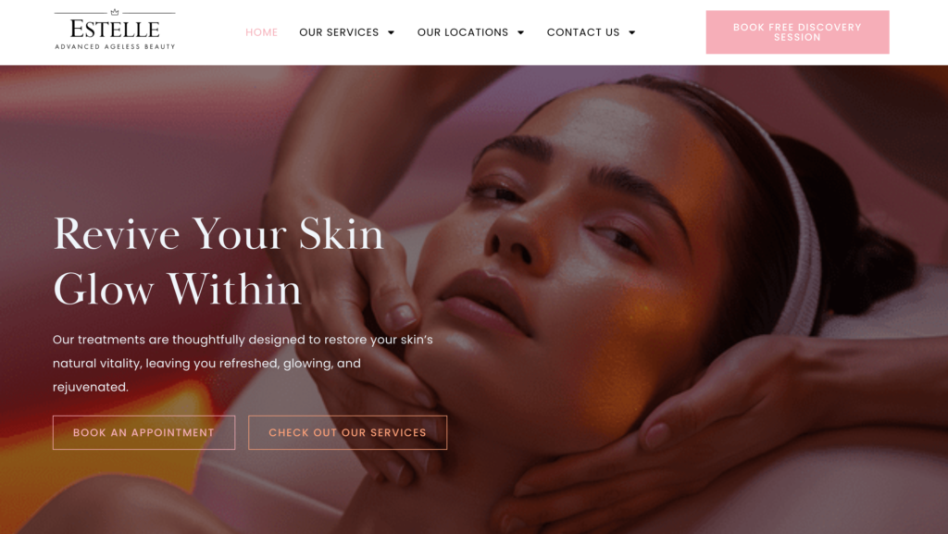Open the OUR SERVICES menu

[339, 32]
